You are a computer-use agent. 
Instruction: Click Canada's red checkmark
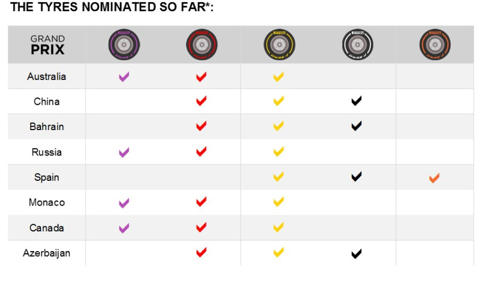[x=202, y=228]
